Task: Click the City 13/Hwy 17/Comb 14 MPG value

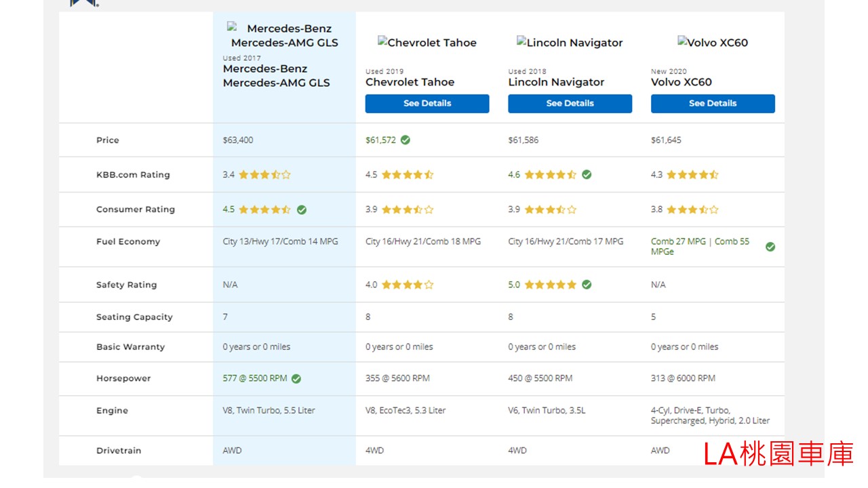Action: (x=280, y=241)
